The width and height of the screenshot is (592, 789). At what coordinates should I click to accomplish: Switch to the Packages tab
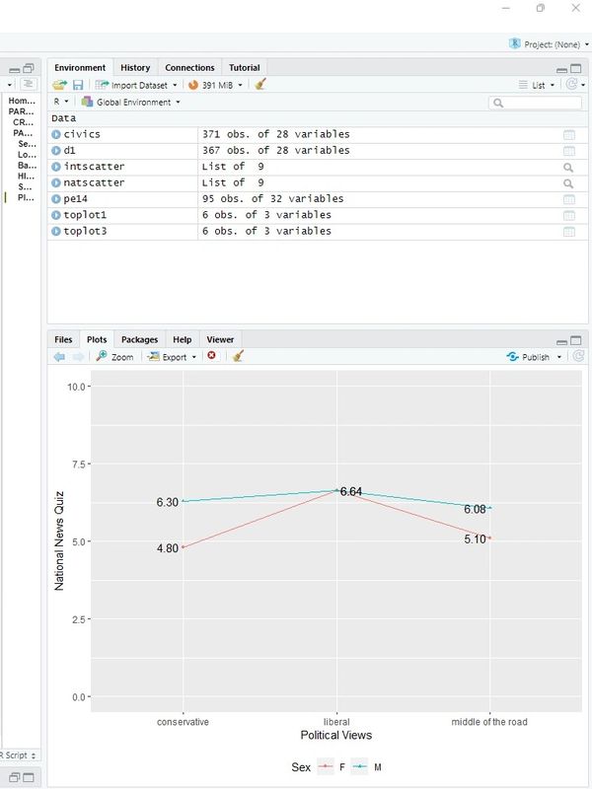tap(139, 339)
